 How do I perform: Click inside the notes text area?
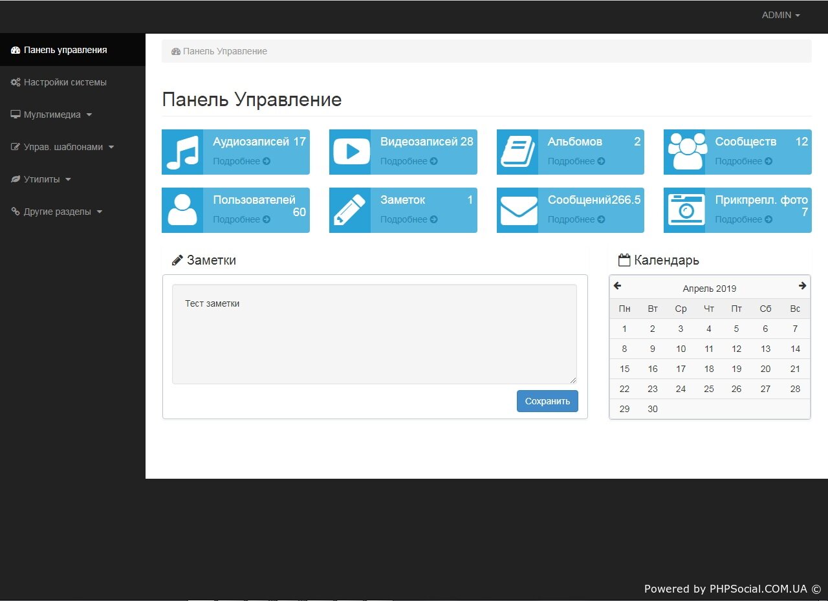pyautogui.click(x=374, y=334)
